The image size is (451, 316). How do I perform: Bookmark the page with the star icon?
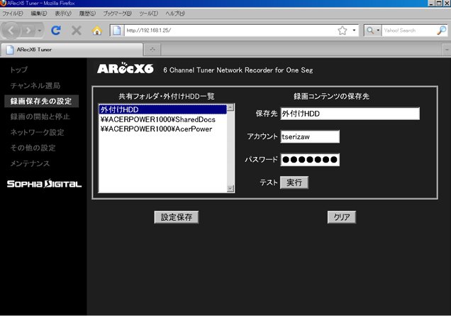(x=343, y=31)
